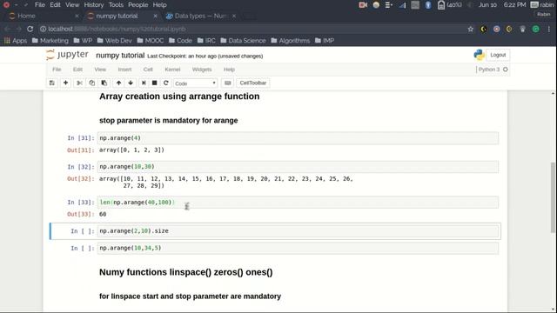Open the Jupyter File menu

pyautogui.click(x=57, y=70)
